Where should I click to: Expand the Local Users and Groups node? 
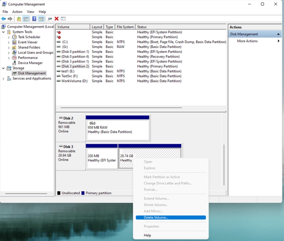(x=9, y=53)
